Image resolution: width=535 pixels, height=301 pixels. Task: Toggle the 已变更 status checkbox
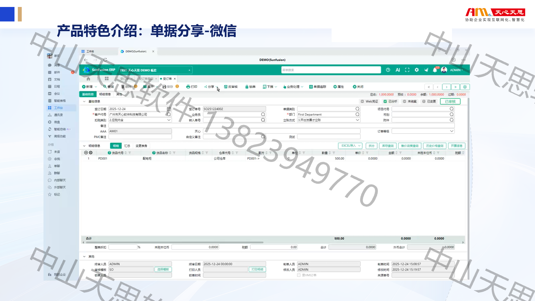[x=424, y=101]
